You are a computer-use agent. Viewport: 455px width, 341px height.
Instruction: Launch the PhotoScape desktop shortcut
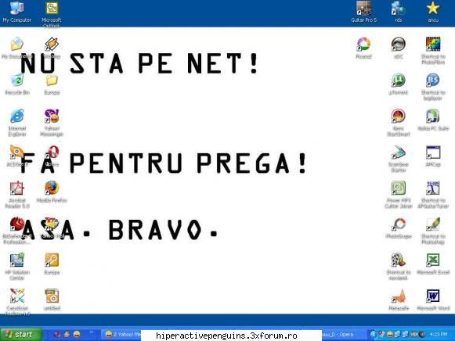(x=399, y=228)
